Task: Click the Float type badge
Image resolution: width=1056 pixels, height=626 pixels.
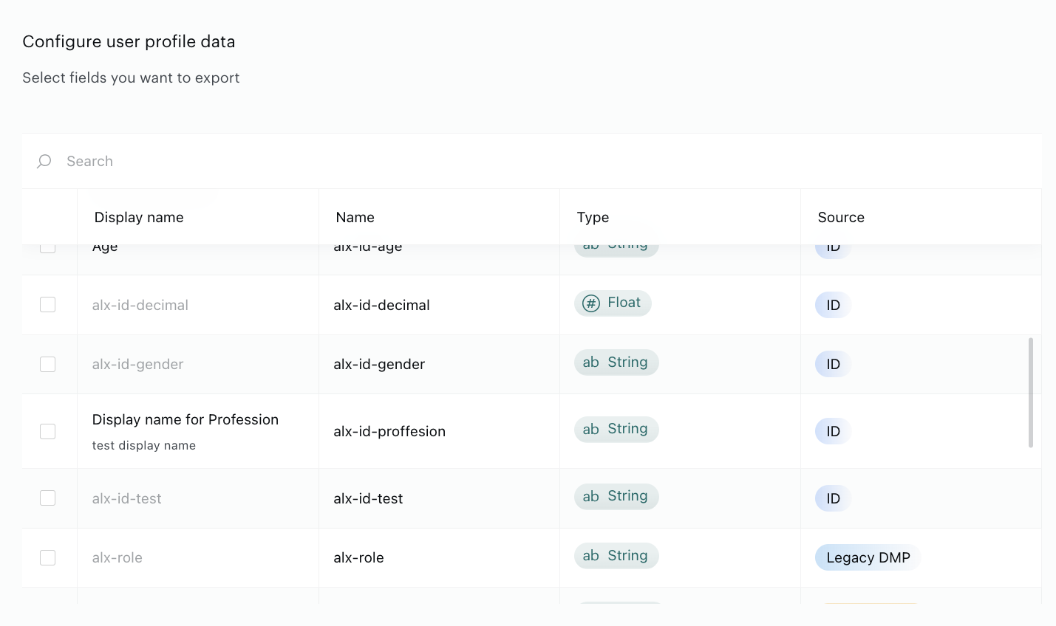Action: click(613, 303)
